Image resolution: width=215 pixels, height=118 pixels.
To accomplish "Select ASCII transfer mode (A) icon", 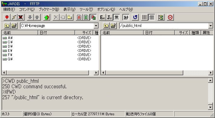I will pos(79,17).
